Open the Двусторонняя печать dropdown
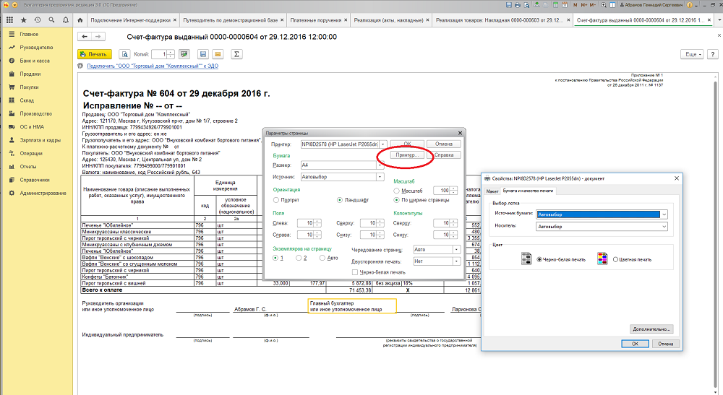Screen dimensions: 723x395 [456, 261]
